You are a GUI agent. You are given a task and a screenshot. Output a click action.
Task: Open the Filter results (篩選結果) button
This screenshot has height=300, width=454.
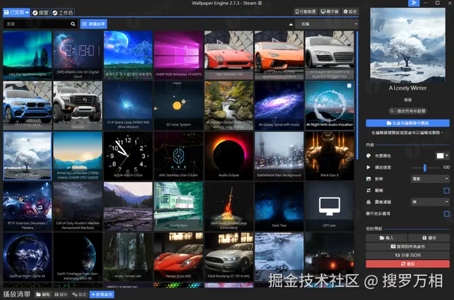pos(93,24)
